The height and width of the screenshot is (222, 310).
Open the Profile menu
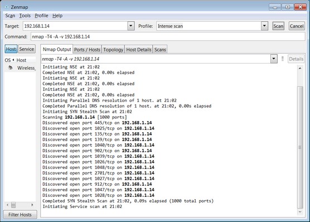[41, 16]
